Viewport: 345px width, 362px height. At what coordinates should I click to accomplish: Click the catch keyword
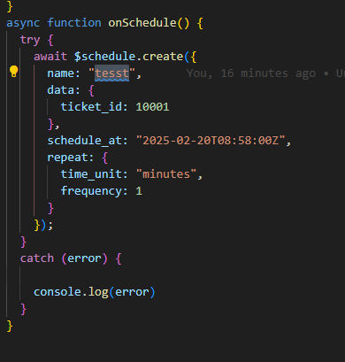(37, 258)
